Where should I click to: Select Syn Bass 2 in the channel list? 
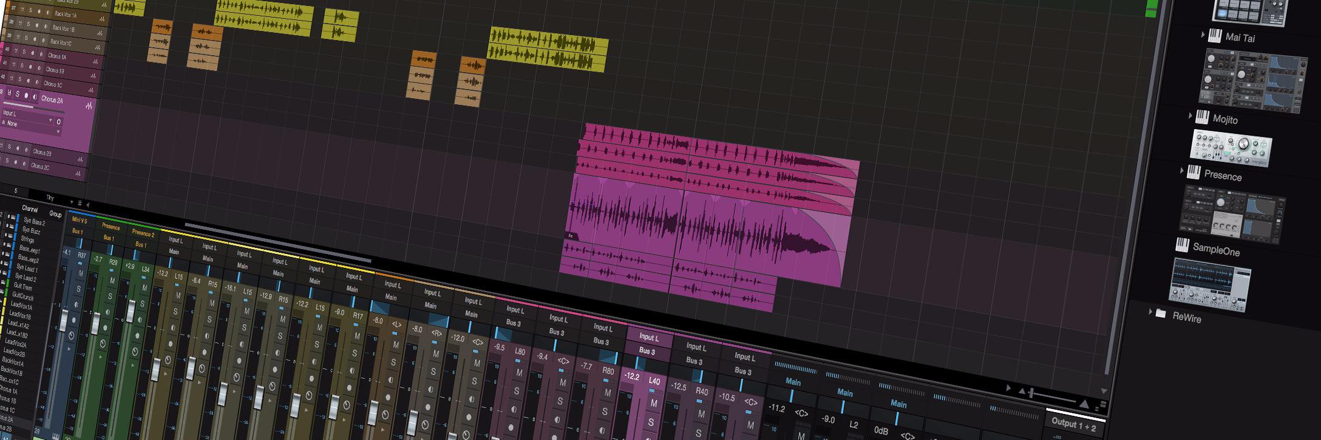(x=33, y=222)
